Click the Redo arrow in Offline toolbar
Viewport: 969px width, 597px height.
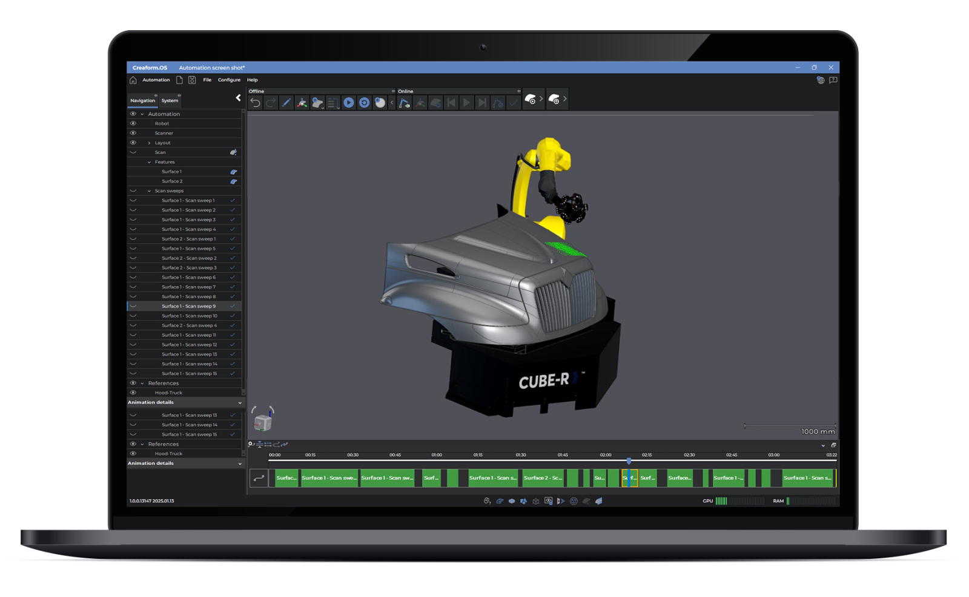click(x=271, y=103)
